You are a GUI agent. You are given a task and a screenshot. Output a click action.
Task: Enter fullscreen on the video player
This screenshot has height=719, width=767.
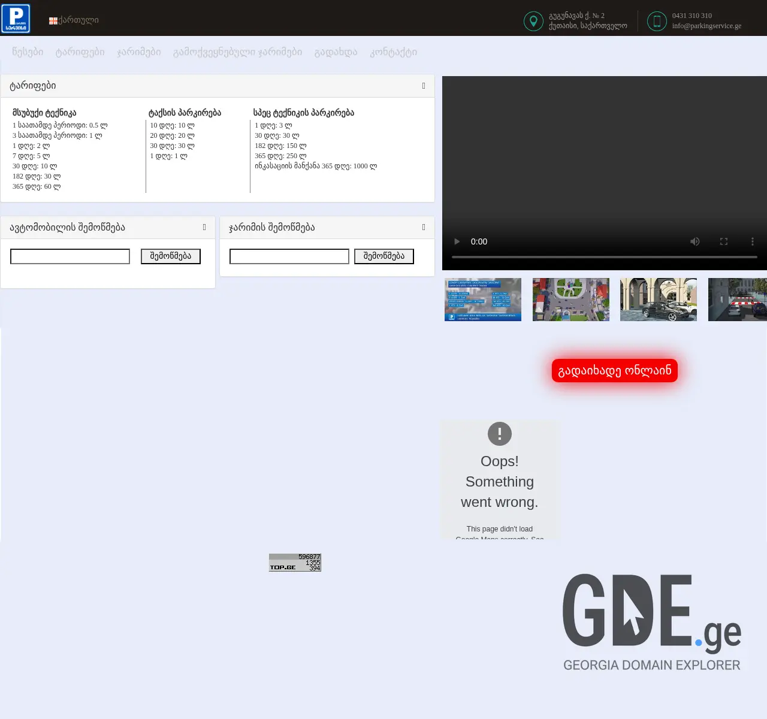click(723, 241)
